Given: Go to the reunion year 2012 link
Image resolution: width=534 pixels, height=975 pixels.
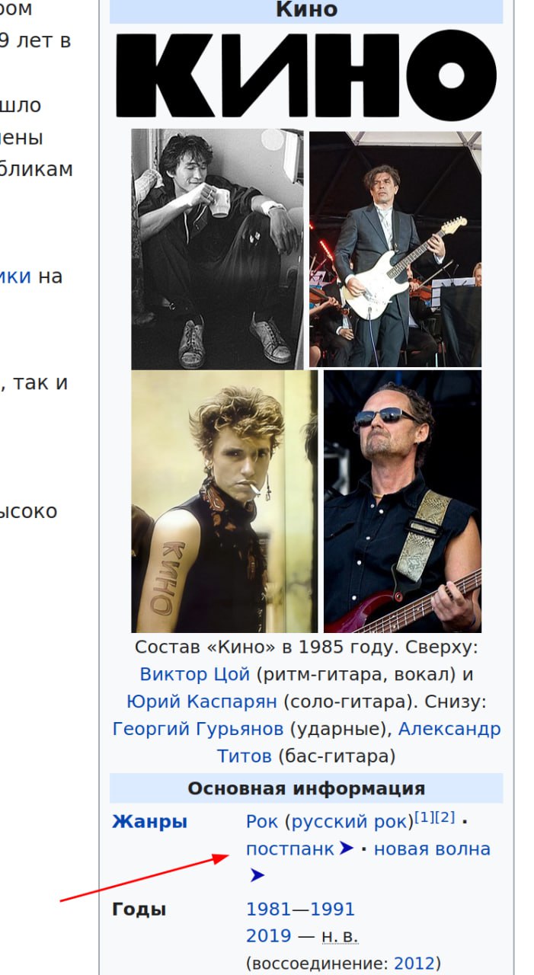Looking at the screenshot, I should pyautogui.click(x=414, y=964).
